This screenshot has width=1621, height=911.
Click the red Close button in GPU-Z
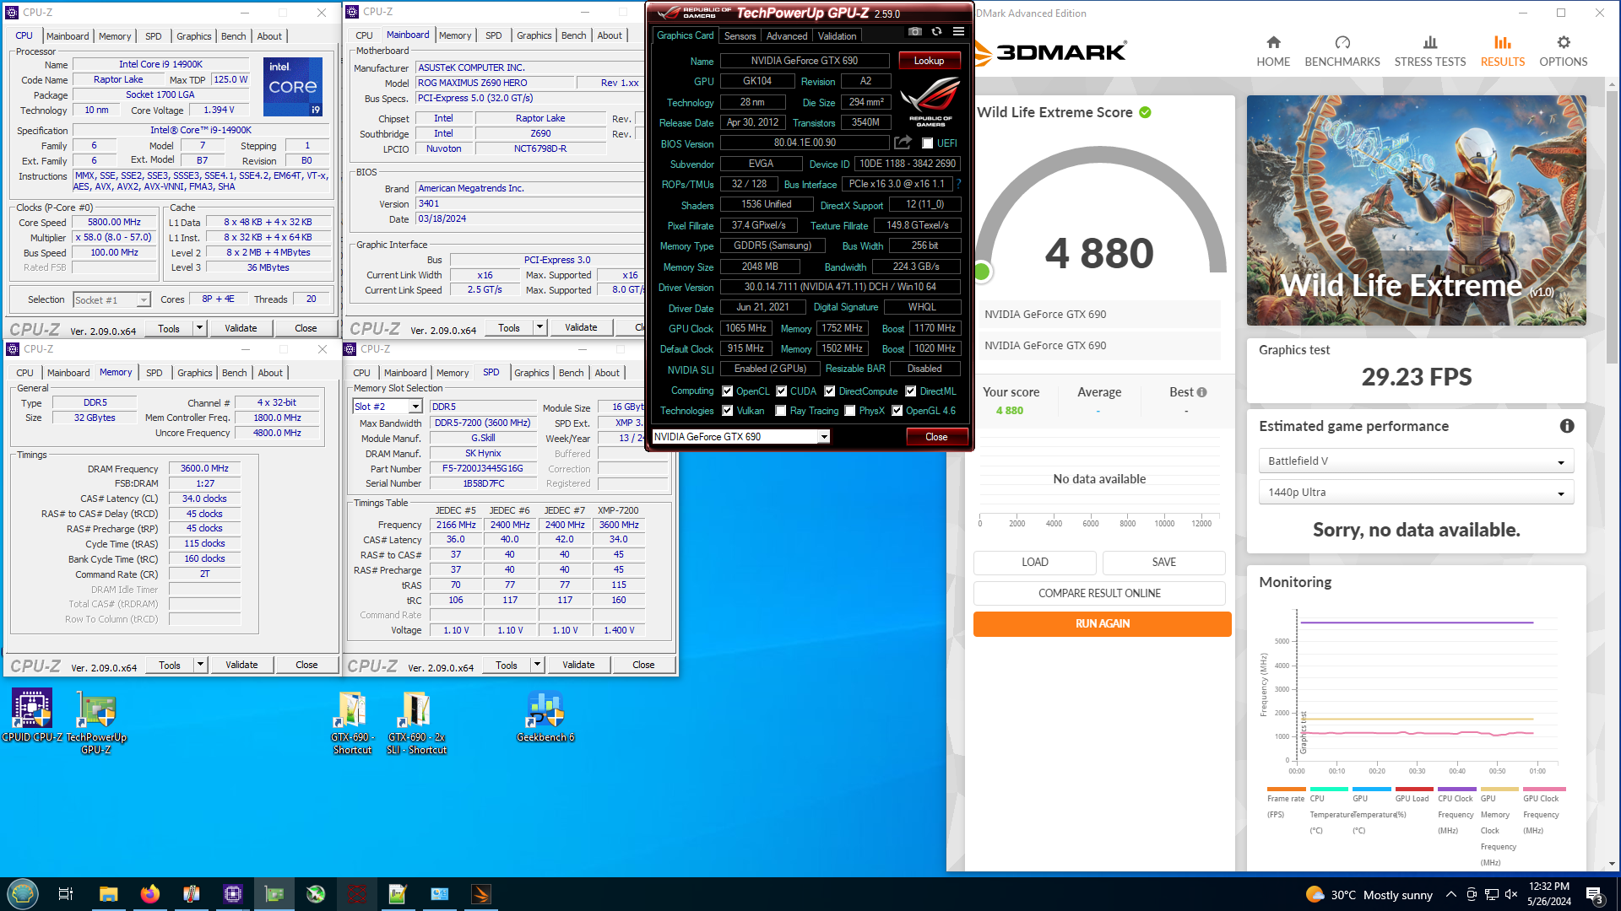coord(936,437)
